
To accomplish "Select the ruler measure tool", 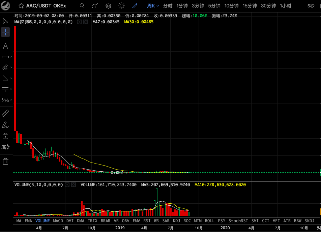I will (5, 113).
